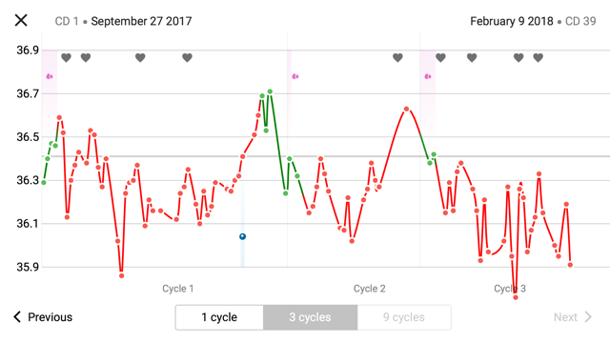This screenshot has width=610, height=343.
Task: Click the Cycle 1 label
Action: tap(178, 289)
